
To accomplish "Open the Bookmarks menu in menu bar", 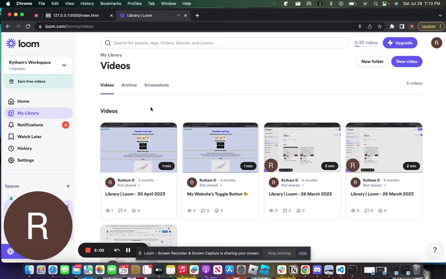I will [111, 3].
